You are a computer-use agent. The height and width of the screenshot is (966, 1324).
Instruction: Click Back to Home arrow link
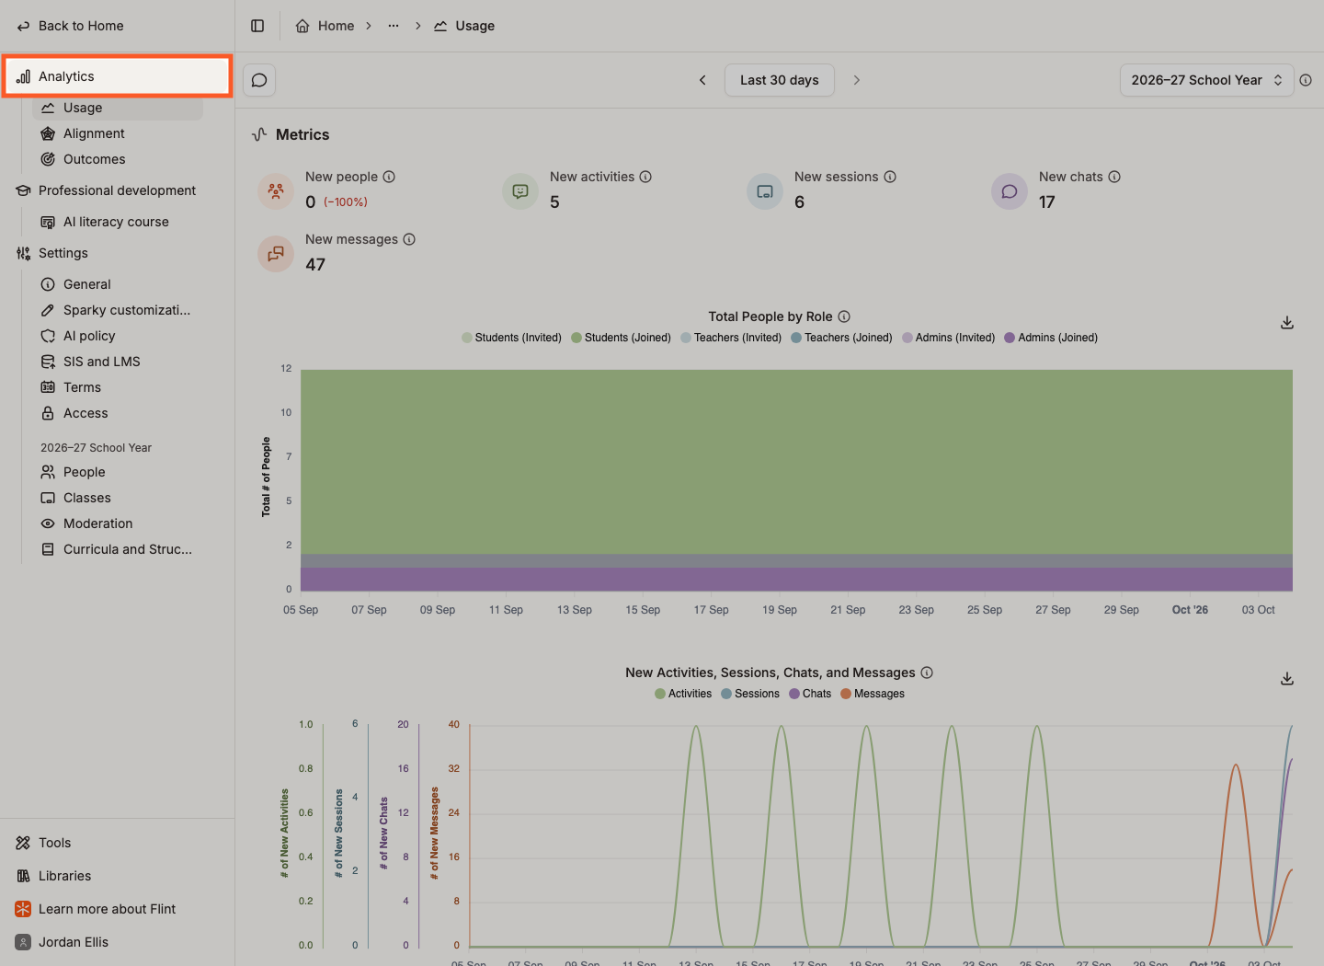71,26
